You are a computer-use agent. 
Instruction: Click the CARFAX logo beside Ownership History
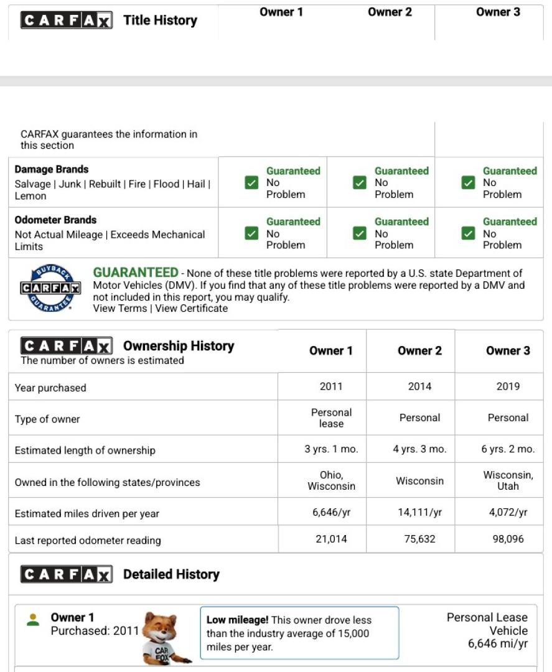pos(67,345)
